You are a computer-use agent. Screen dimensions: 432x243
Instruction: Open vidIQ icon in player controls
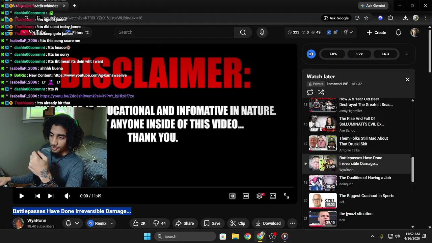point(232,196)
